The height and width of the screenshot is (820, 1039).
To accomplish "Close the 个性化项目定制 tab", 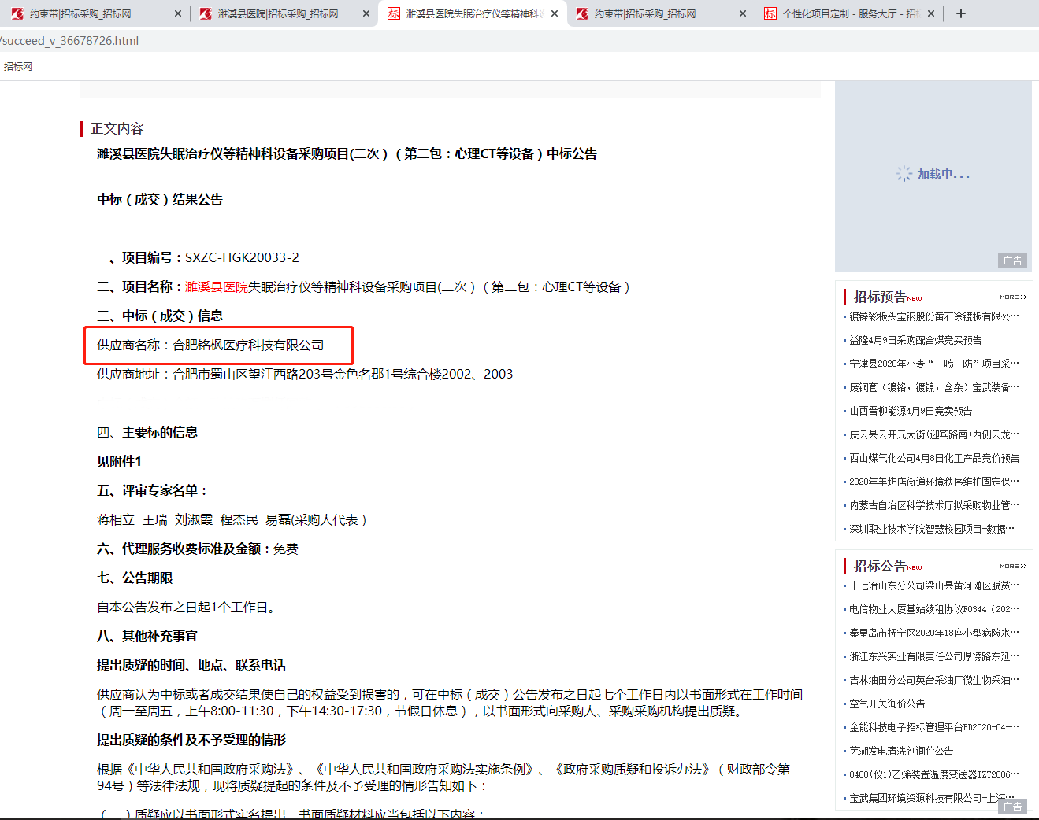I will pyautogui.click(x=931, y=13).
